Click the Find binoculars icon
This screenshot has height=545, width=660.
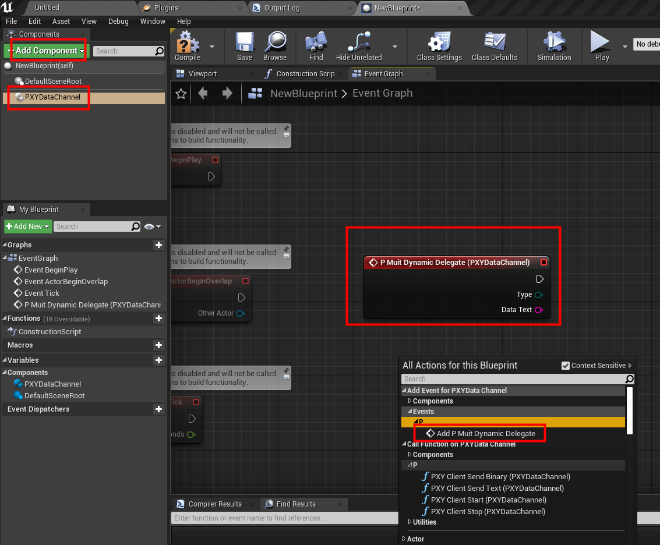pyautogui.click(x=316, y=45)
